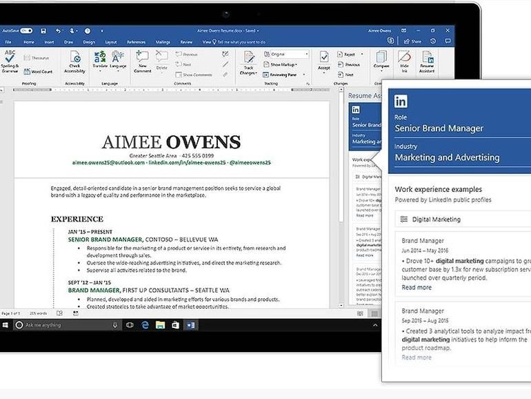Click the Digital Marketing filter row
This screenshot has width=531, height=399.
463,220
